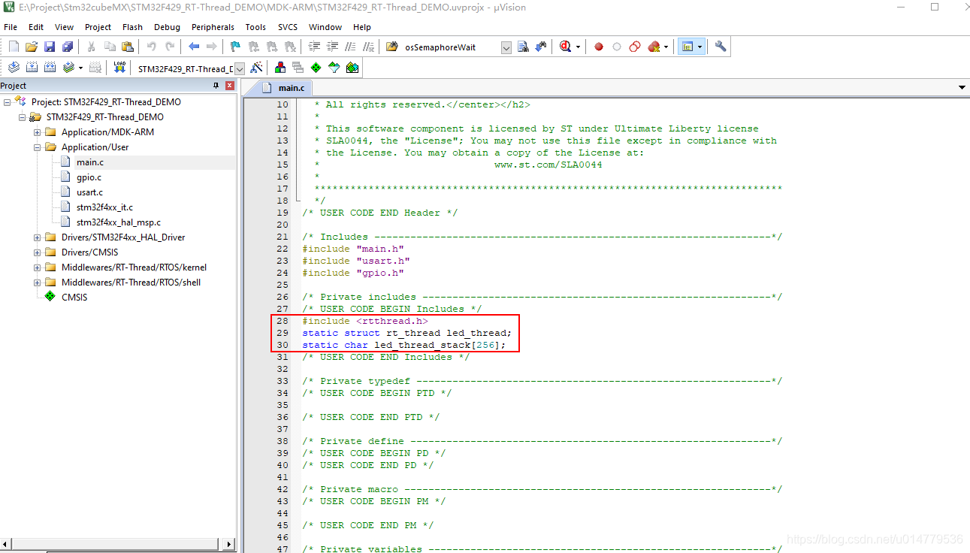Open the kill breakpoints dropdown arrow
Image resolution: width=970 pixels, height=553 pixels.
[666, 47]
